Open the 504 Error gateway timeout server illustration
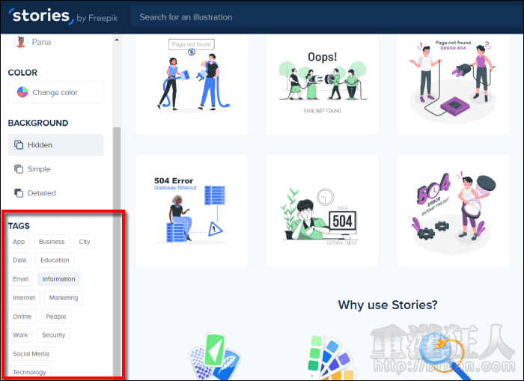The width and height of the screenshot is (524, 381). click(x=191, y=211)
